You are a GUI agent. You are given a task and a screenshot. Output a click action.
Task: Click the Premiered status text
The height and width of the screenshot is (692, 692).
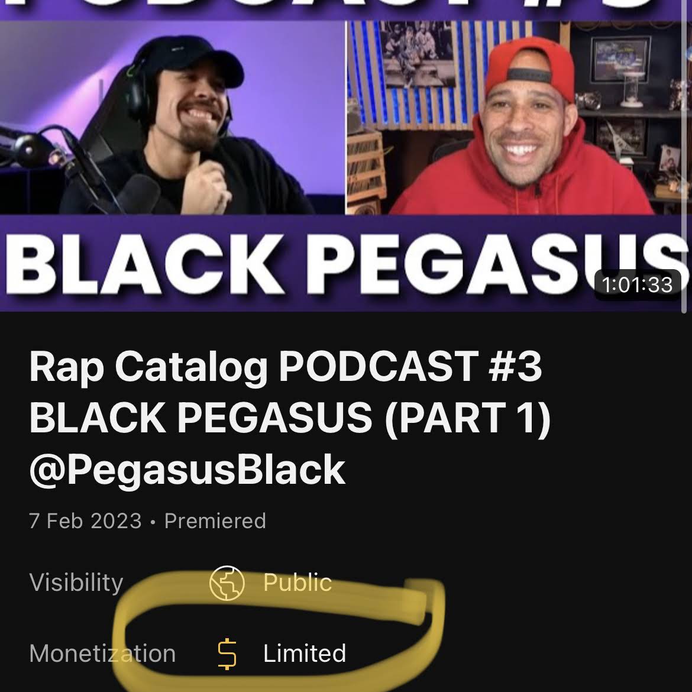point(215,521)
